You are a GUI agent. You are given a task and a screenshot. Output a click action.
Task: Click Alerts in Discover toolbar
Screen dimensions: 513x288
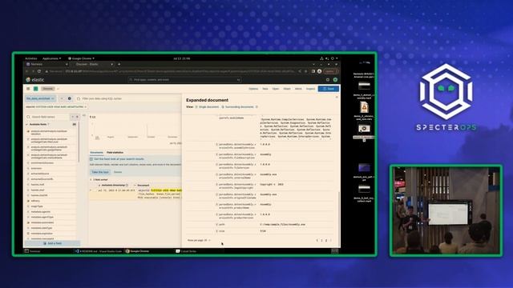(298, 89)
